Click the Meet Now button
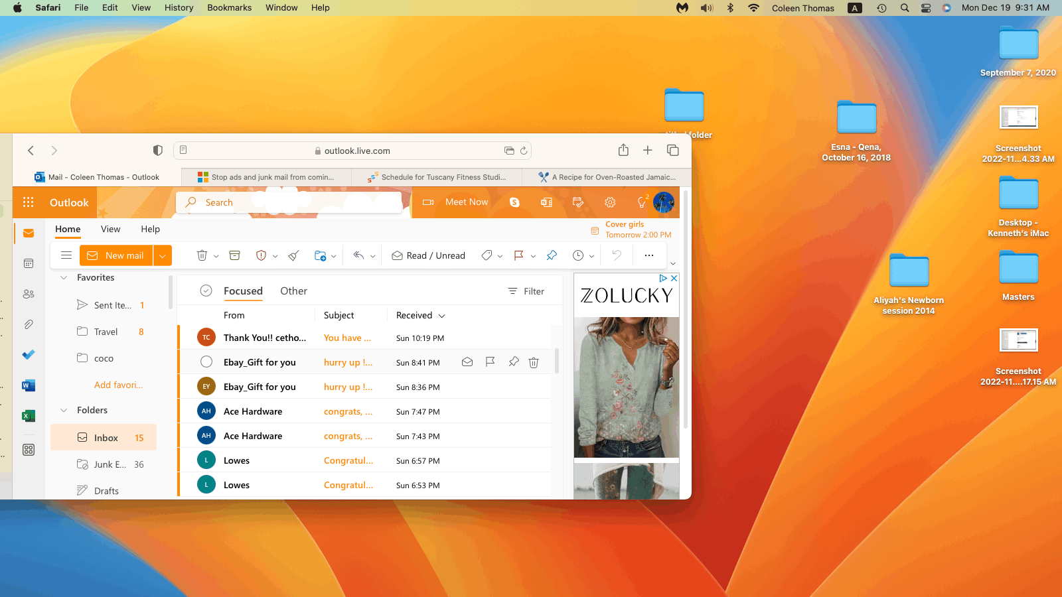The image size is (1062, 597). (x=455, y=202)
